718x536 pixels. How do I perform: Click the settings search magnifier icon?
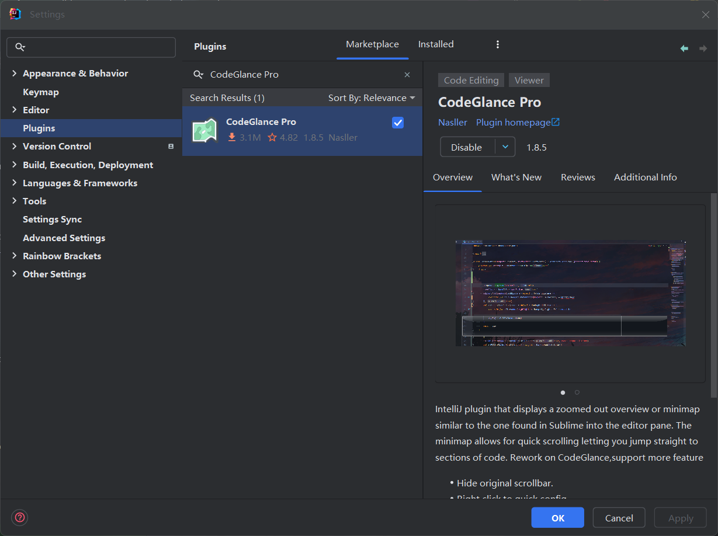(x=20, y=47)
